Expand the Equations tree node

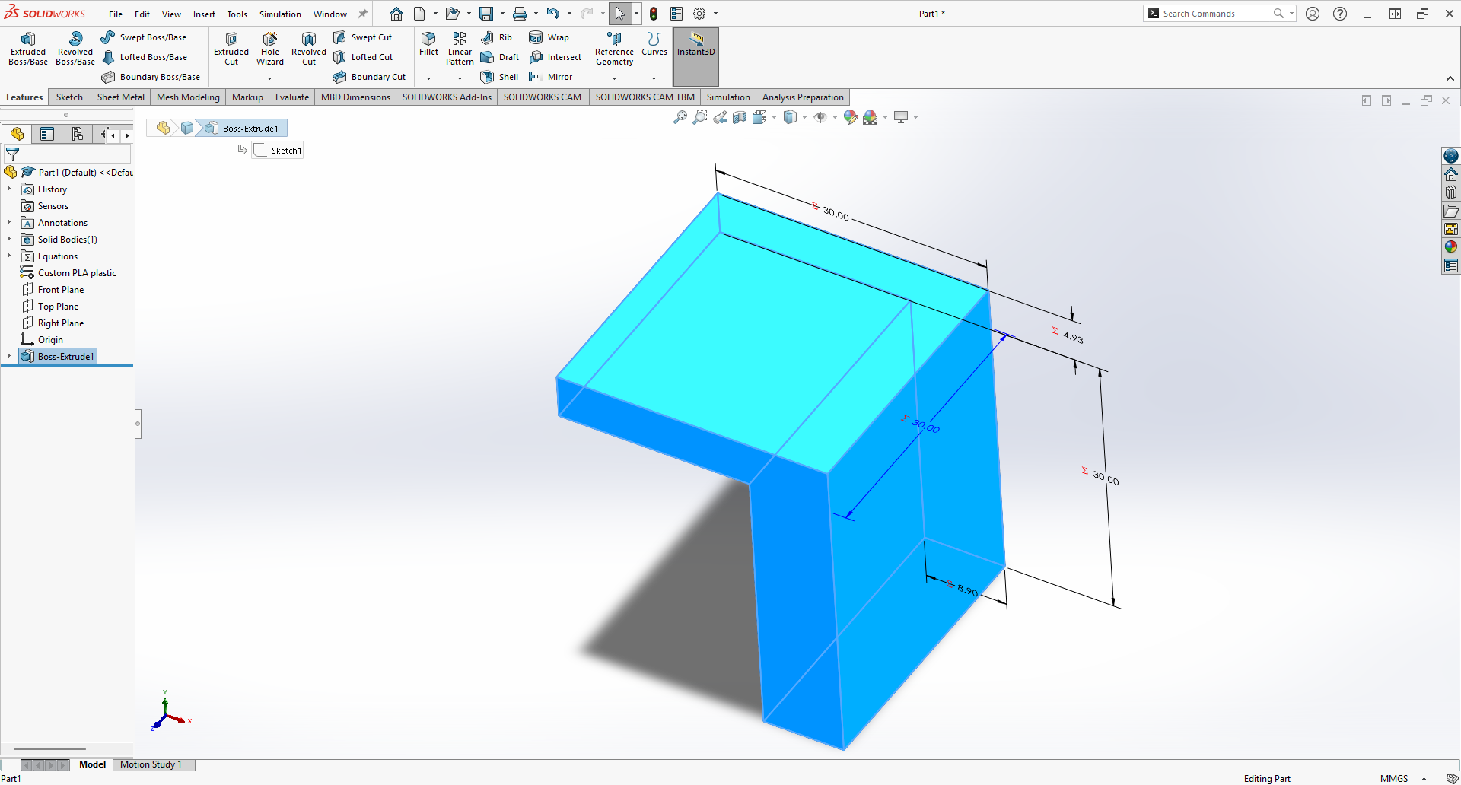9,256
